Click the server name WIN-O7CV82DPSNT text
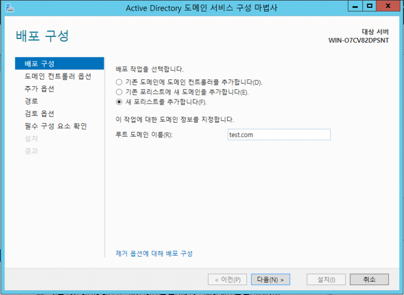This screenshot has width=404, height=295. tap(358, 40)
